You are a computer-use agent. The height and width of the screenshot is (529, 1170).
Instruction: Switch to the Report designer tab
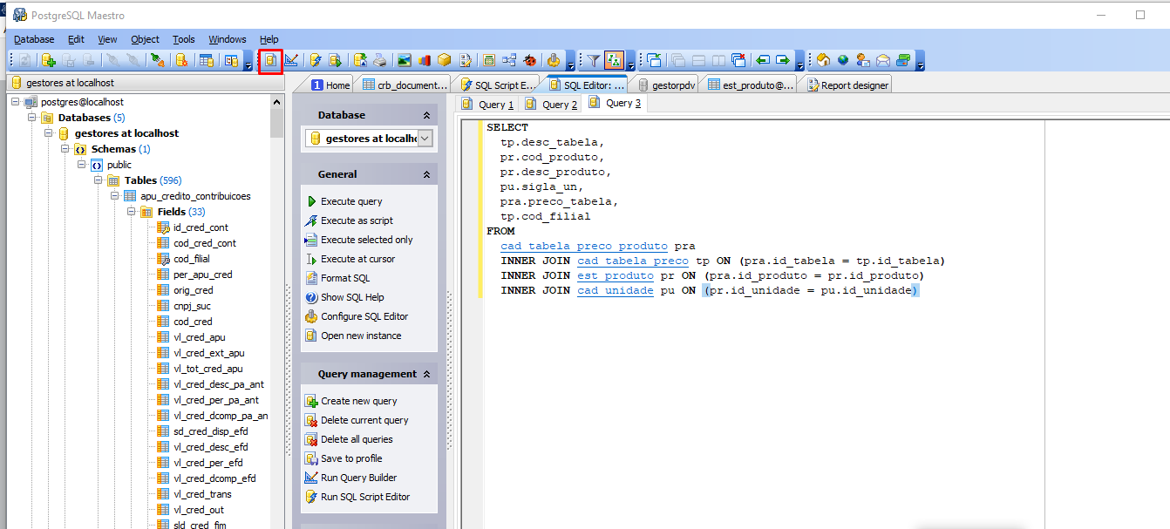pyautogui.click(x=846, y=85)
